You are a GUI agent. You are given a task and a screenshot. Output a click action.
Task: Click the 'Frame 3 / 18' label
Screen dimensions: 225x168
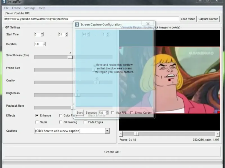pyautogui.click(x=128, y=139)
